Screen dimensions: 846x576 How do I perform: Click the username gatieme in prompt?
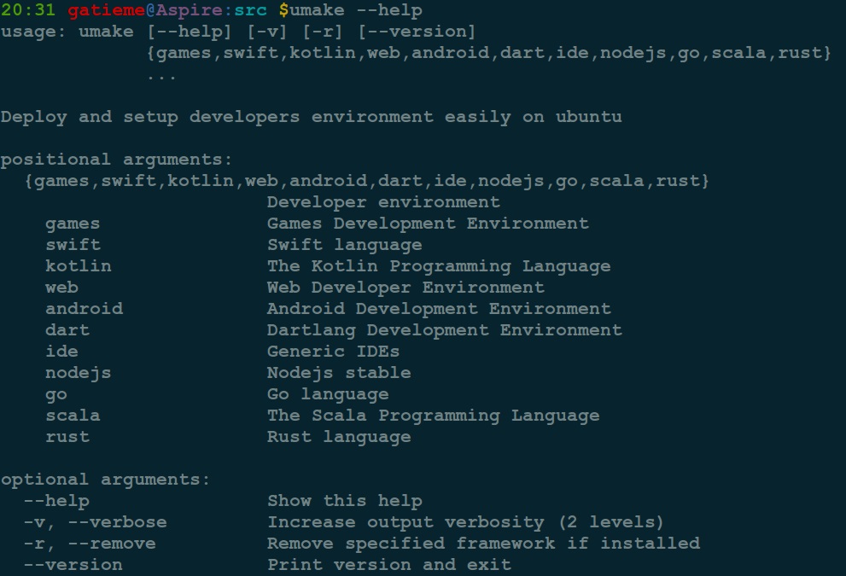pyautogui.click(x=100, y=10)
